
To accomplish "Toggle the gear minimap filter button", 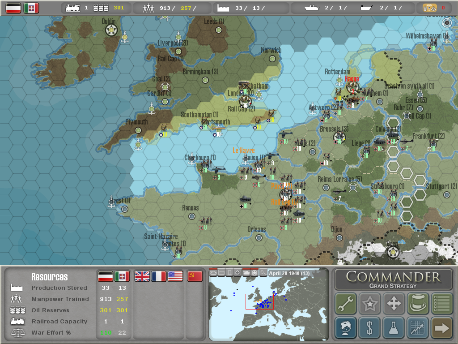I will pyautogui.click(x=238, y=273).
